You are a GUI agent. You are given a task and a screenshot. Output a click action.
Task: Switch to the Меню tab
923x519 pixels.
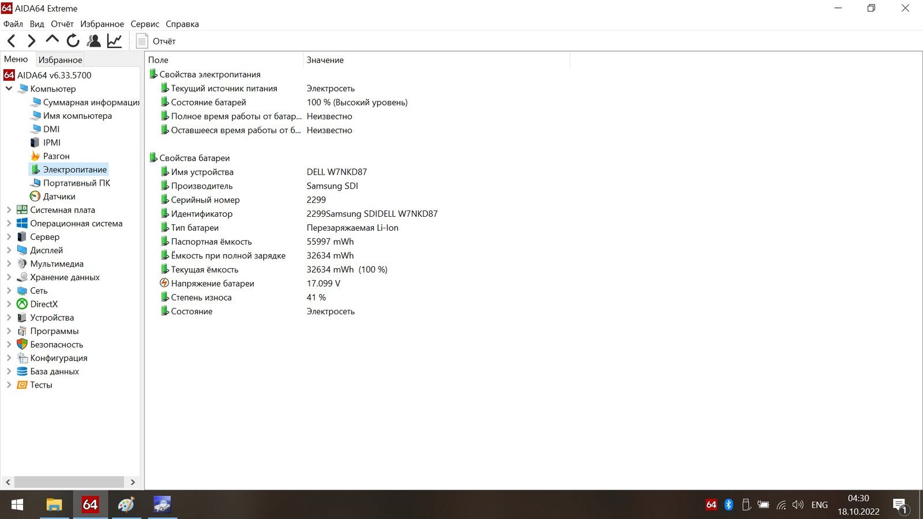[x=16, y=59]
